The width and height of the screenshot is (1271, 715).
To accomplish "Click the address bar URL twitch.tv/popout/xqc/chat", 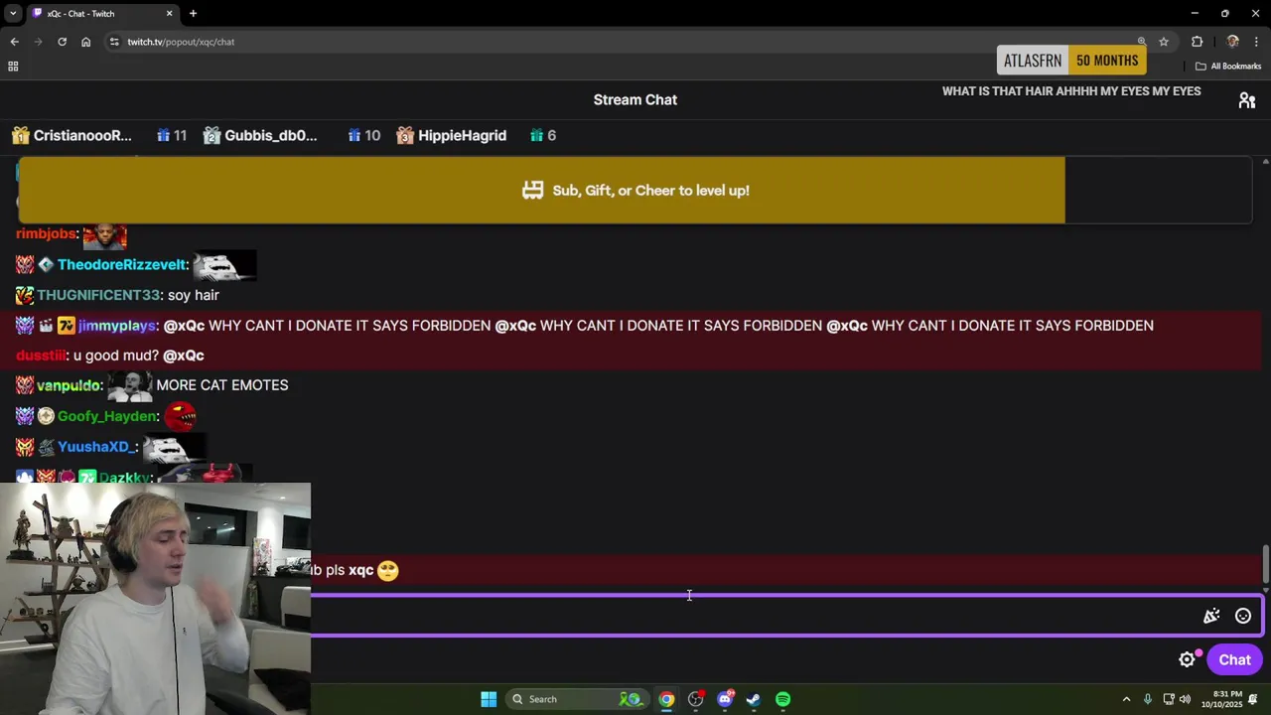I will (181, 42).
